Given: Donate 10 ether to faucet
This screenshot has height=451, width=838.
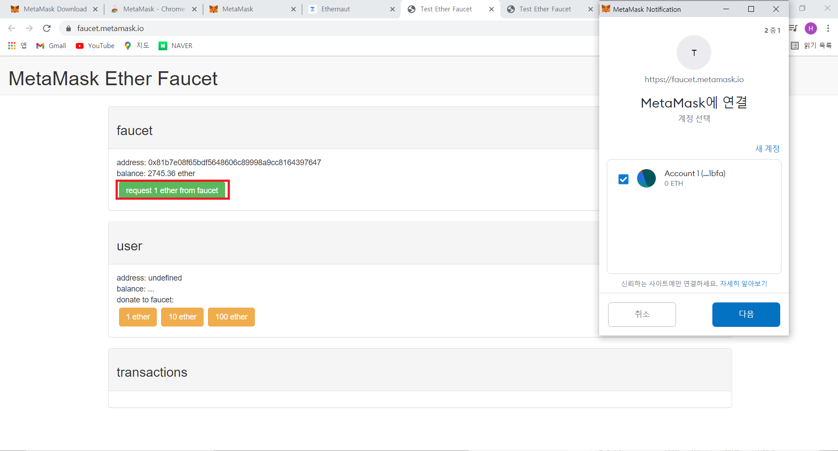Looking at the screenshot, I should click(x=183, y=317).
